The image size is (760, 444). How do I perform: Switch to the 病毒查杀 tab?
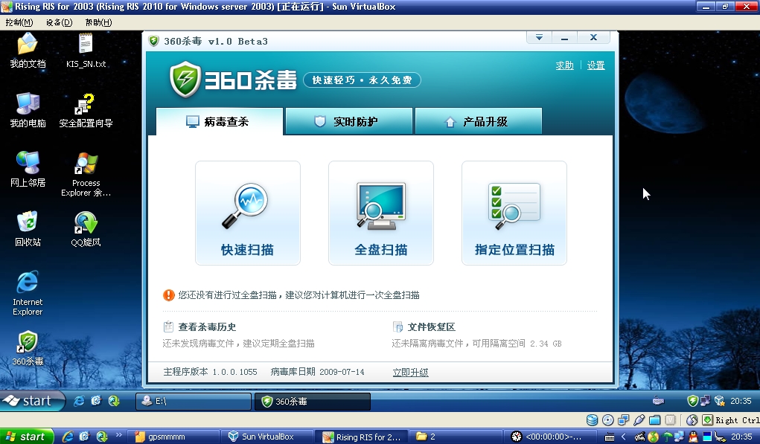(220, 121)
